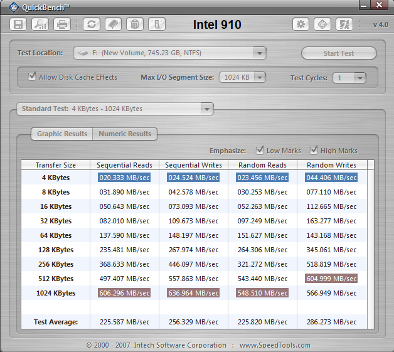Click the rightmost toolbar icon before the version label
The image size is (394, 352).
344,24
